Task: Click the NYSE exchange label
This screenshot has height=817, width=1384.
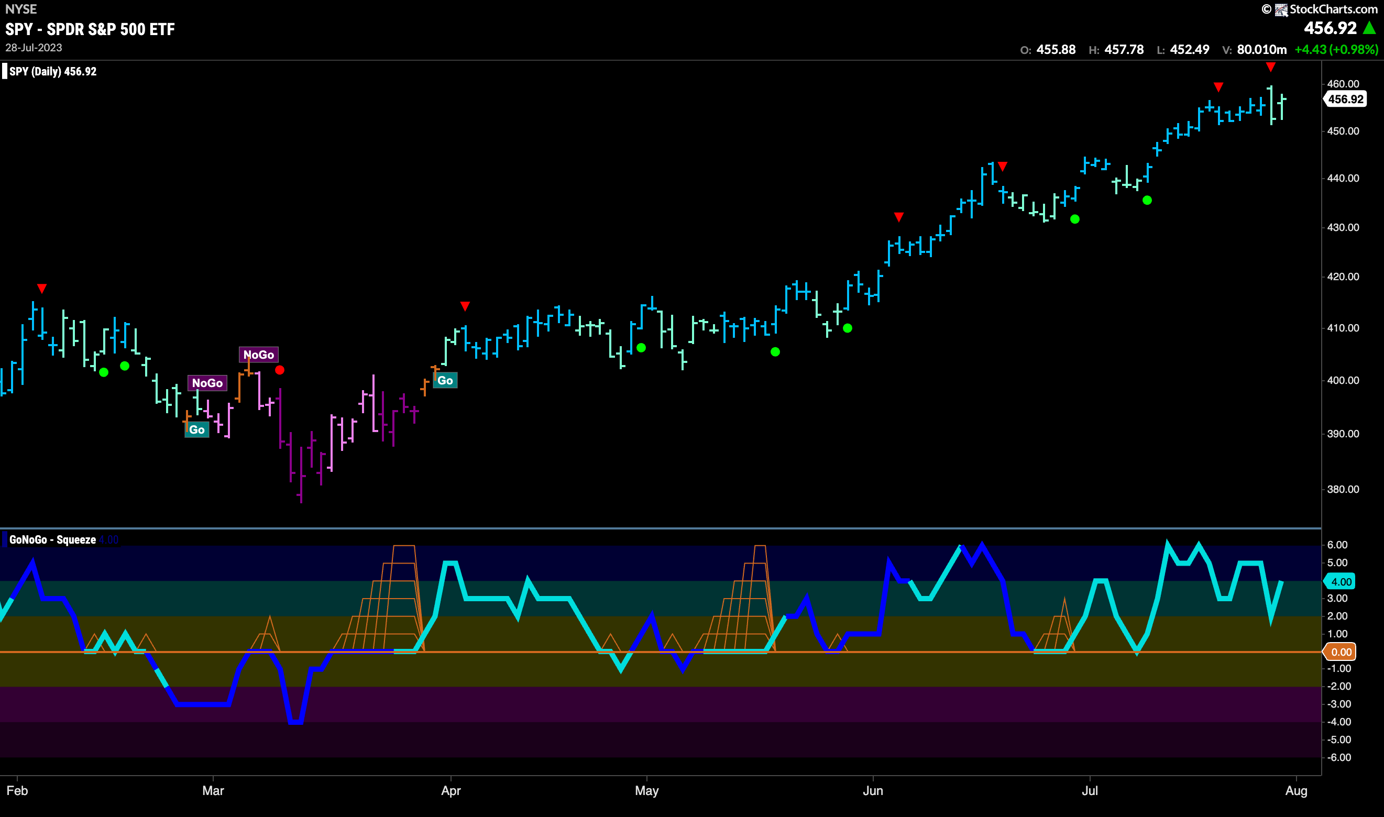Action: [x=21, y=9]
